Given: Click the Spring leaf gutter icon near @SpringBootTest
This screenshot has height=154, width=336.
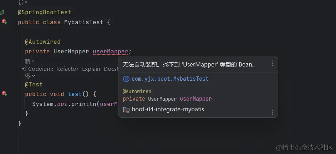Looking at the screenshot, I should click(2, 12).
